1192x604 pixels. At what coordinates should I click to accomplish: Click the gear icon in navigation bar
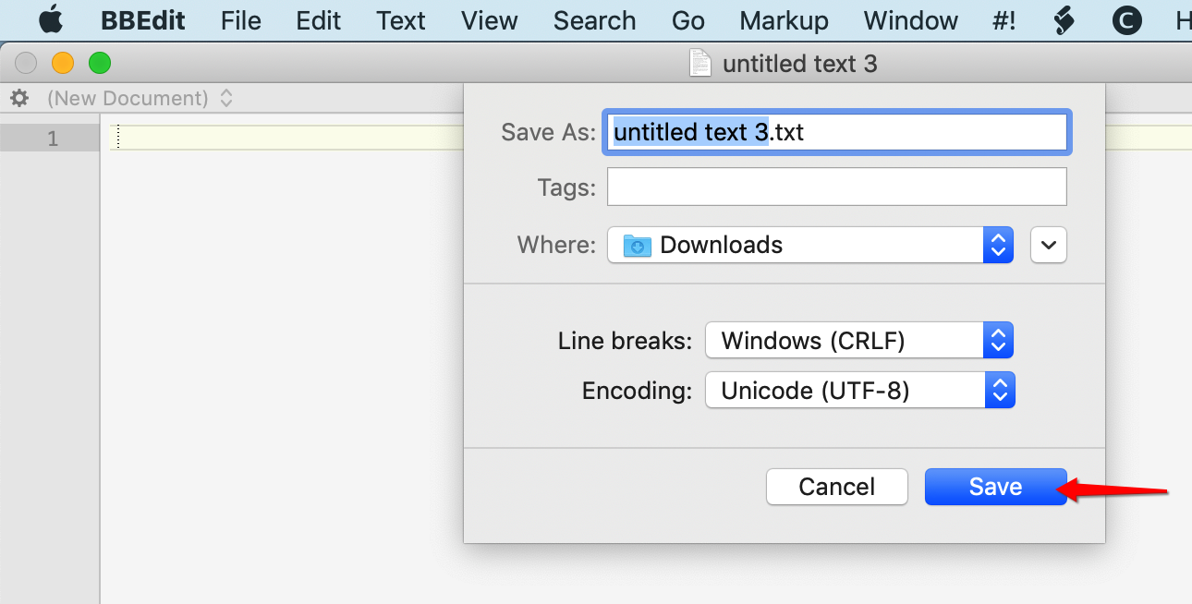19,98
